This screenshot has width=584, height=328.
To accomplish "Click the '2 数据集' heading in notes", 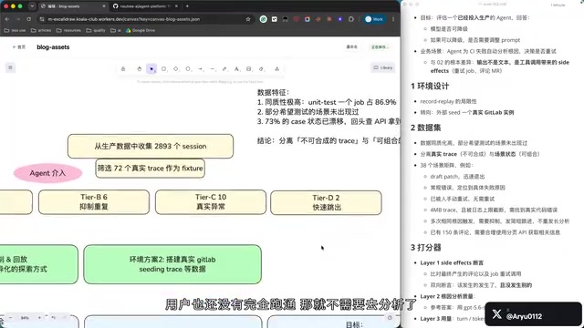I will [x=426, y=128].
